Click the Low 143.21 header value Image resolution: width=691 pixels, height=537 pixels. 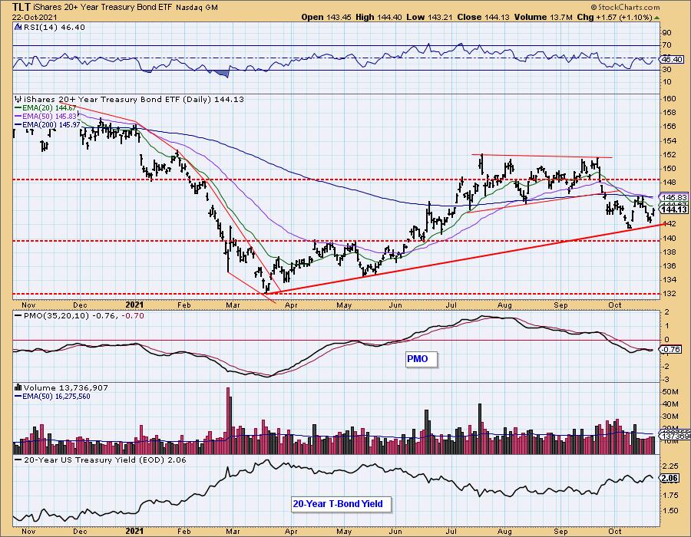(430, 17)
